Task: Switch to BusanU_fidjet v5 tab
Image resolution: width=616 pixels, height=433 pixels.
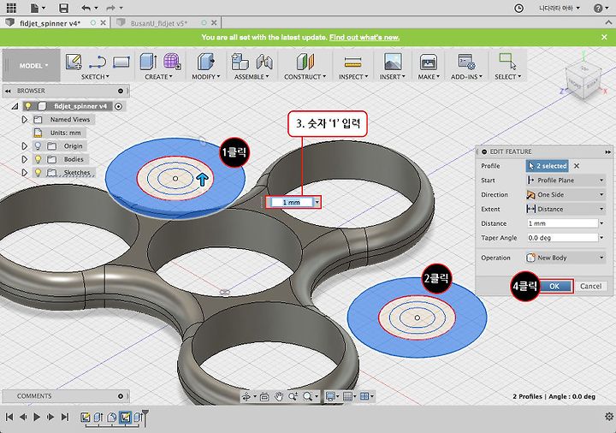Action: pos(159,23)
